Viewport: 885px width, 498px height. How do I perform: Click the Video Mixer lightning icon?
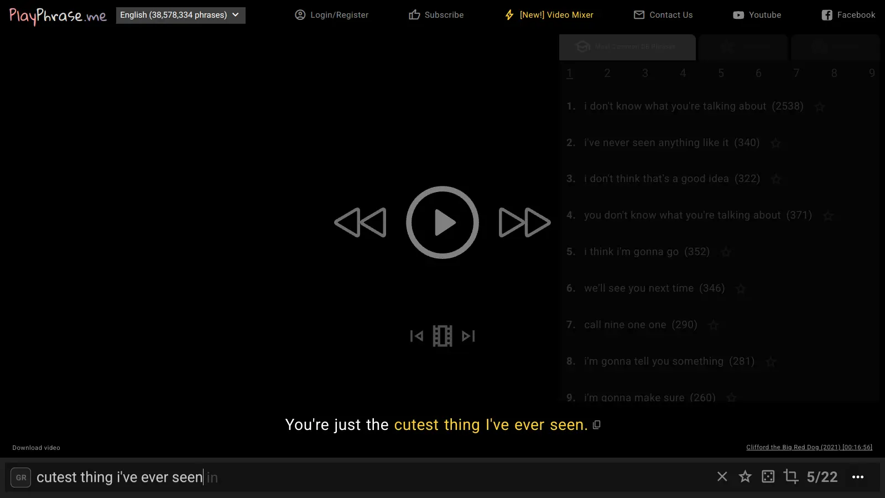click(x=508, y=15)
